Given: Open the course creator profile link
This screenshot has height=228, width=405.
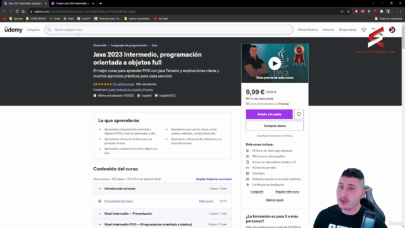Looking at the screenshot, I should [x=130, y=90].
